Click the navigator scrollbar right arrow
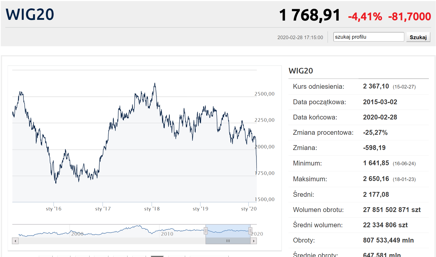The height and width of the screenshot is (257, 436). click(254, 241)
